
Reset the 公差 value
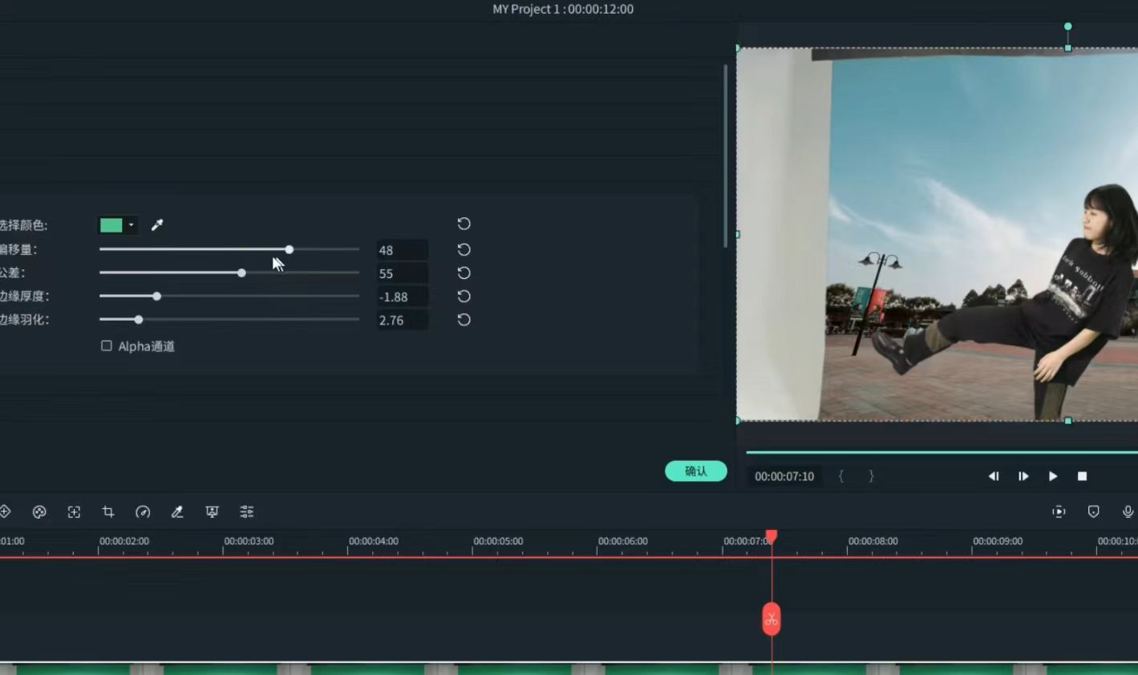[x=464, y=273]
